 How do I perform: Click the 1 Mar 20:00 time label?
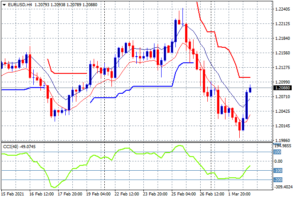coord(239,194)
